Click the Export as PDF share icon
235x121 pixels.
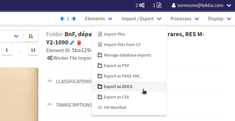100,65
